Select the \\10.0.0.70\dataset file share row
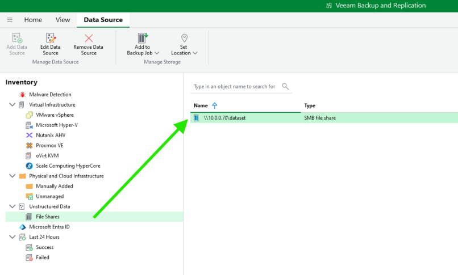The image size is (458, 275). click(x=224, y=118)
